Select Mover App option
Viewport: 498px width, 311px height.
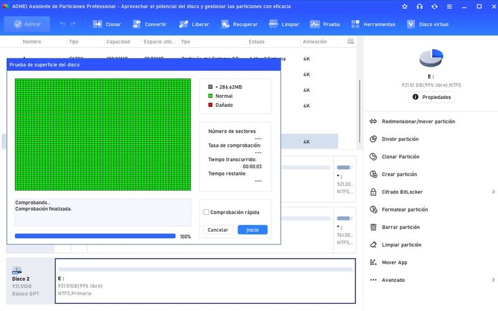click(x=388, y=262)
